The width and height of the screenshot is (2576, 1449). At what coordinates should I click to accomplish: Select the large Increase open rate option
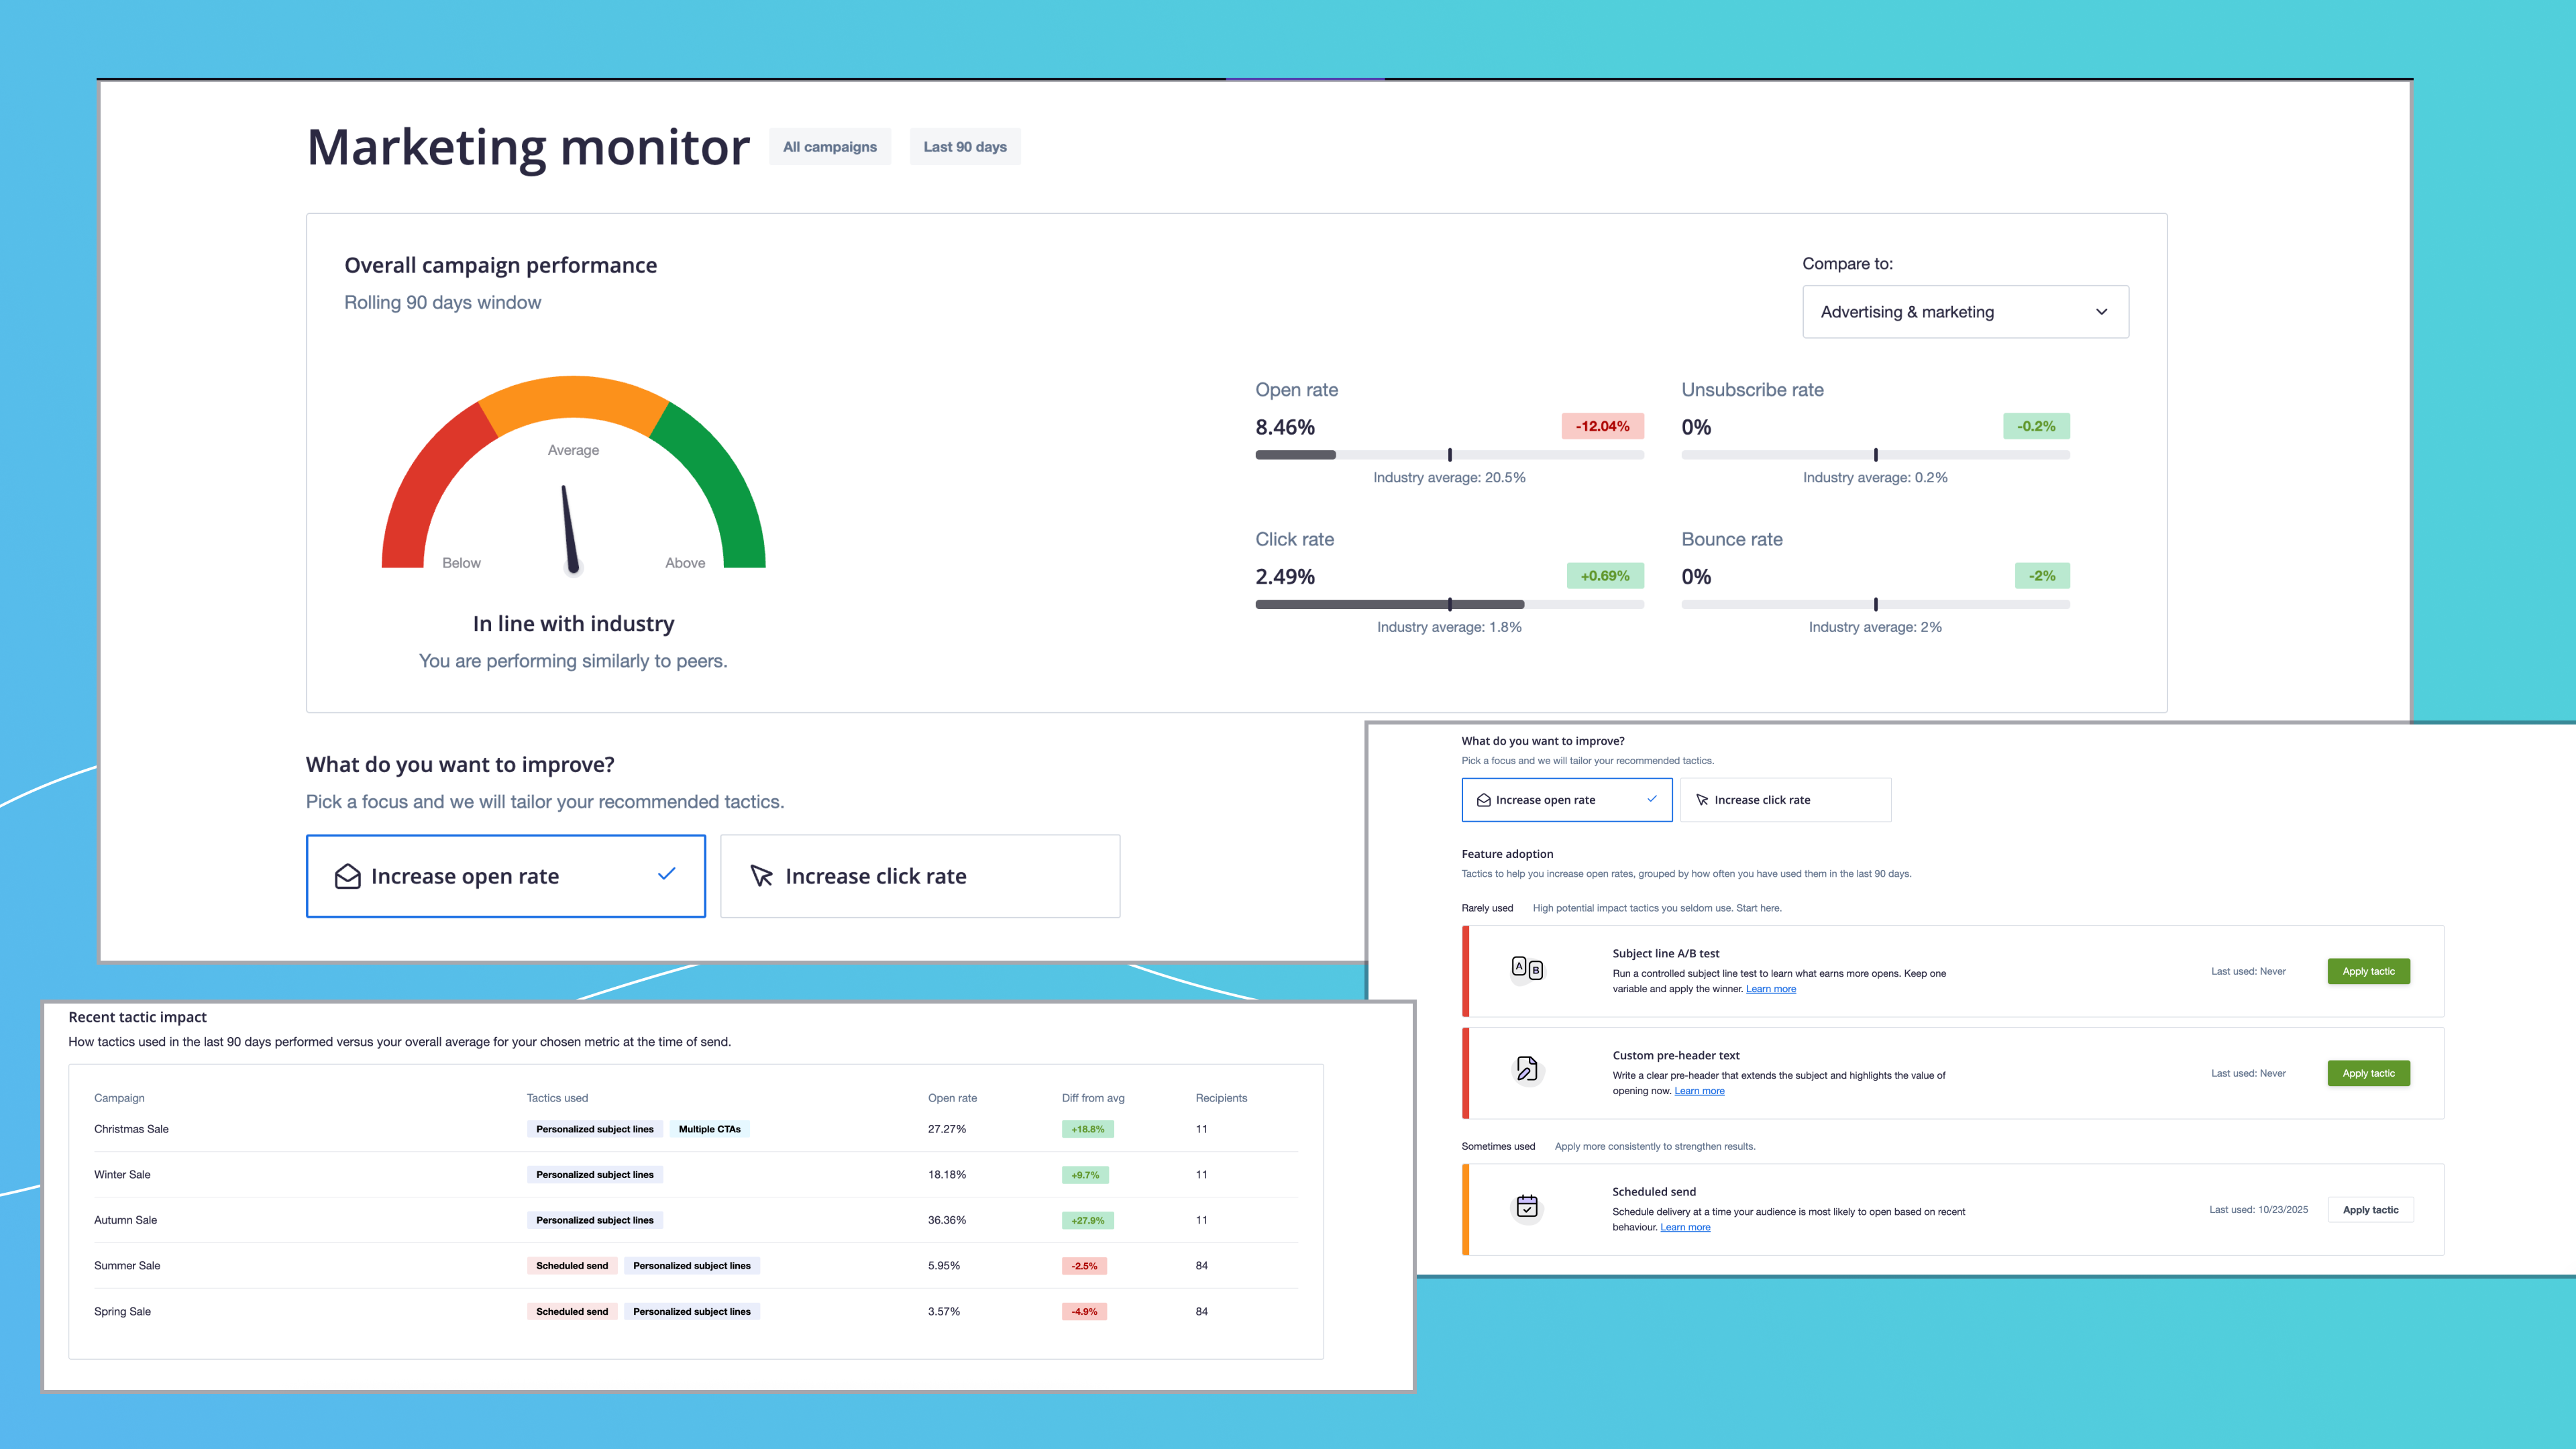[505, 876]
